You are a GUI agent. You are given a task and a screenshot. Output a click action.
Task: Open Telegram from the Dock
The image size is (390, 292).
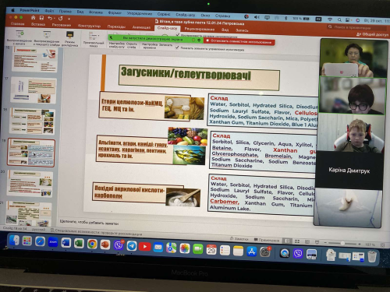click(132, 245)
